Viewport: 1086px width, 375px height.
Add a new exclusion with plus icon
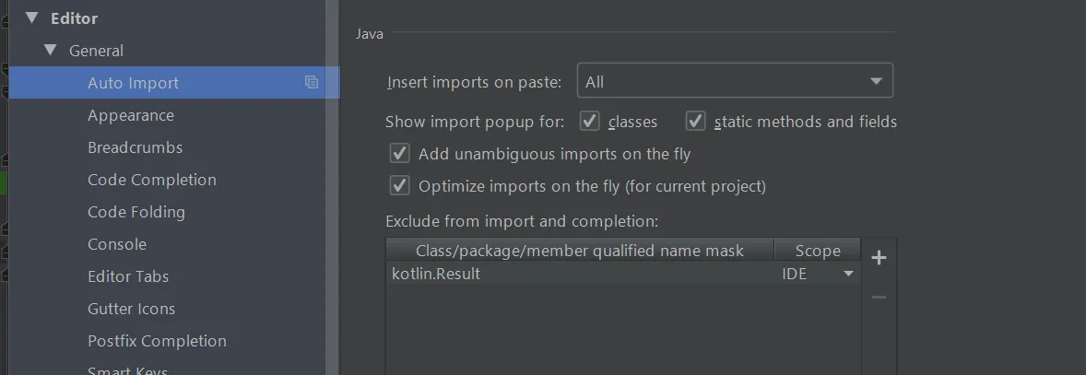[x=879, y=258]
